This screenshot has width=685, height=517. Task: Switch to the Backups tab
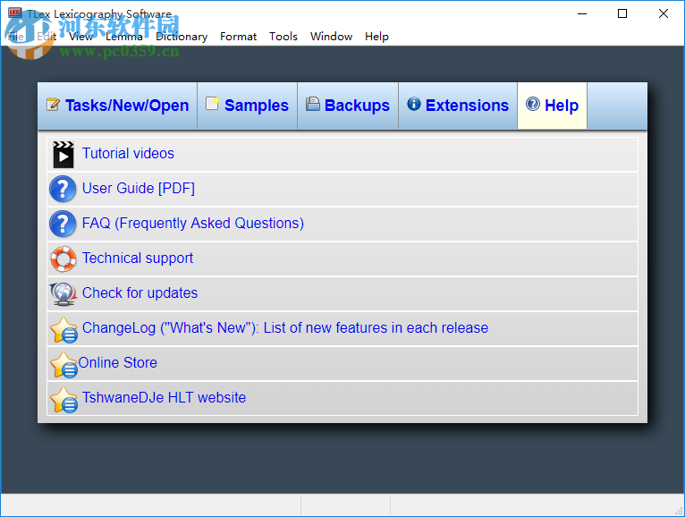(348, 106)
